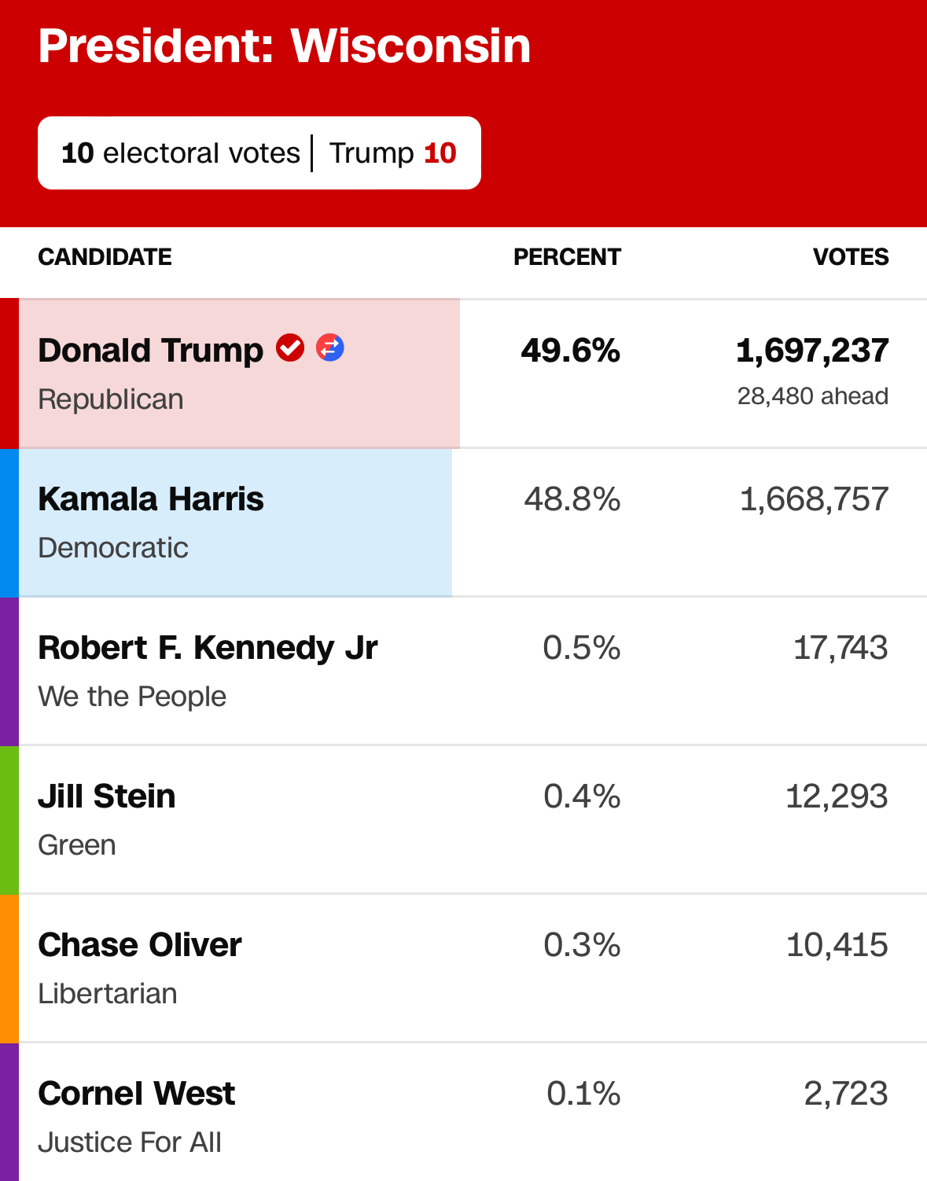Viewport: 927px width, 1181px height.
Task: Select the Donald Trump candidate name
Action: click(x=150, y=351)
